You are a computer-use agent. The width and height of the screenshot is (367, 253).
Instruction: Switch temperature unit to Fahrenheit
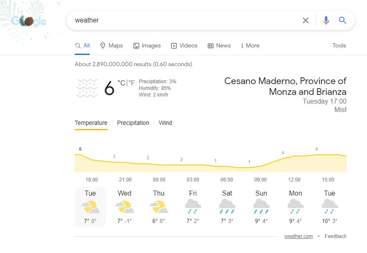[x=132, y=83]
